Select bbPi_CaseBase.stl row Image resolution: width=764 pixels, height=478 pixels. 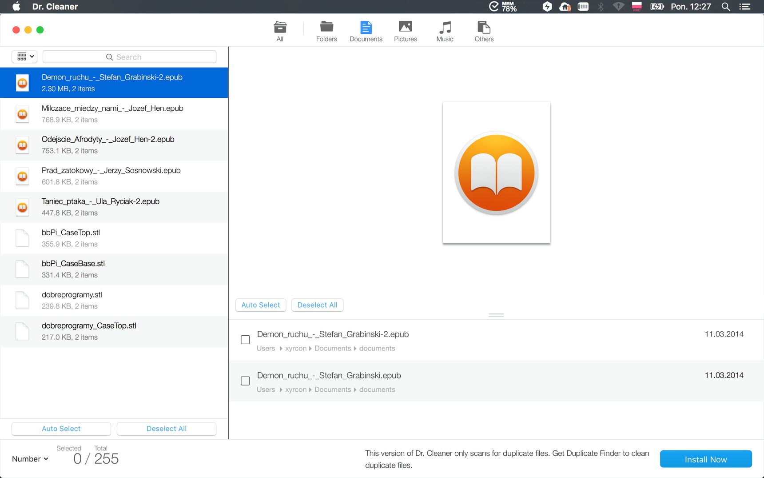[114, 269]
